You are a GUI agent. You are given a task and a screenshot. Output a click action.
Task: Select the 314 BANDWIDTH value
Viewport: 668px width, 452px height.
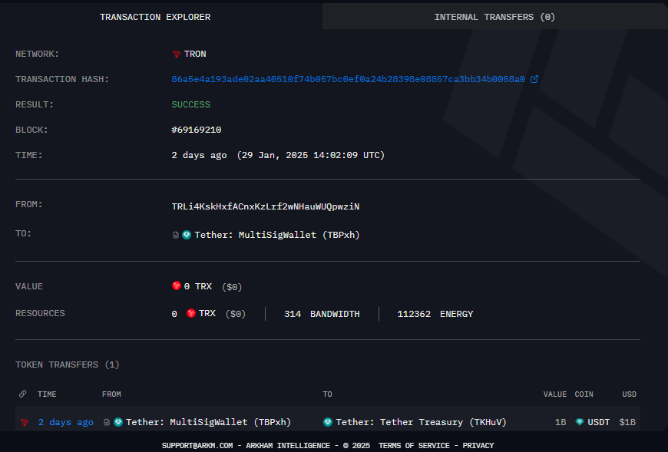tap(322, 314)
